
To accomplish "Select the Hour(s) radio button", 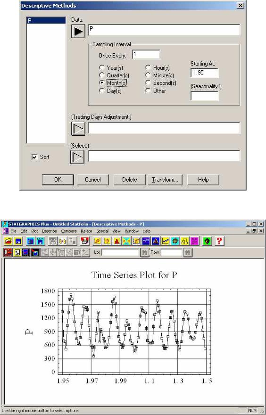I will click(x=148, y=67).
